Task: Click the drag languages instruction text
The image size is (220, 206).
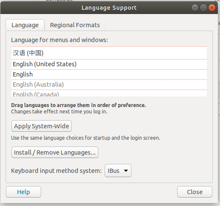Action: point(78,105)
